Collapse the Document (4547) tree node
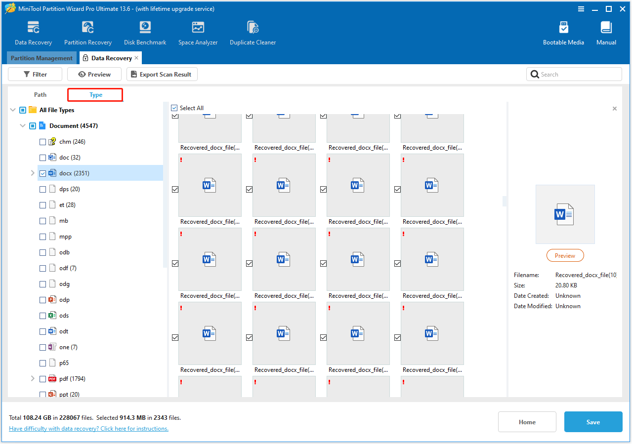Viewport: 632px width, 444px height. tap(23, 126)
